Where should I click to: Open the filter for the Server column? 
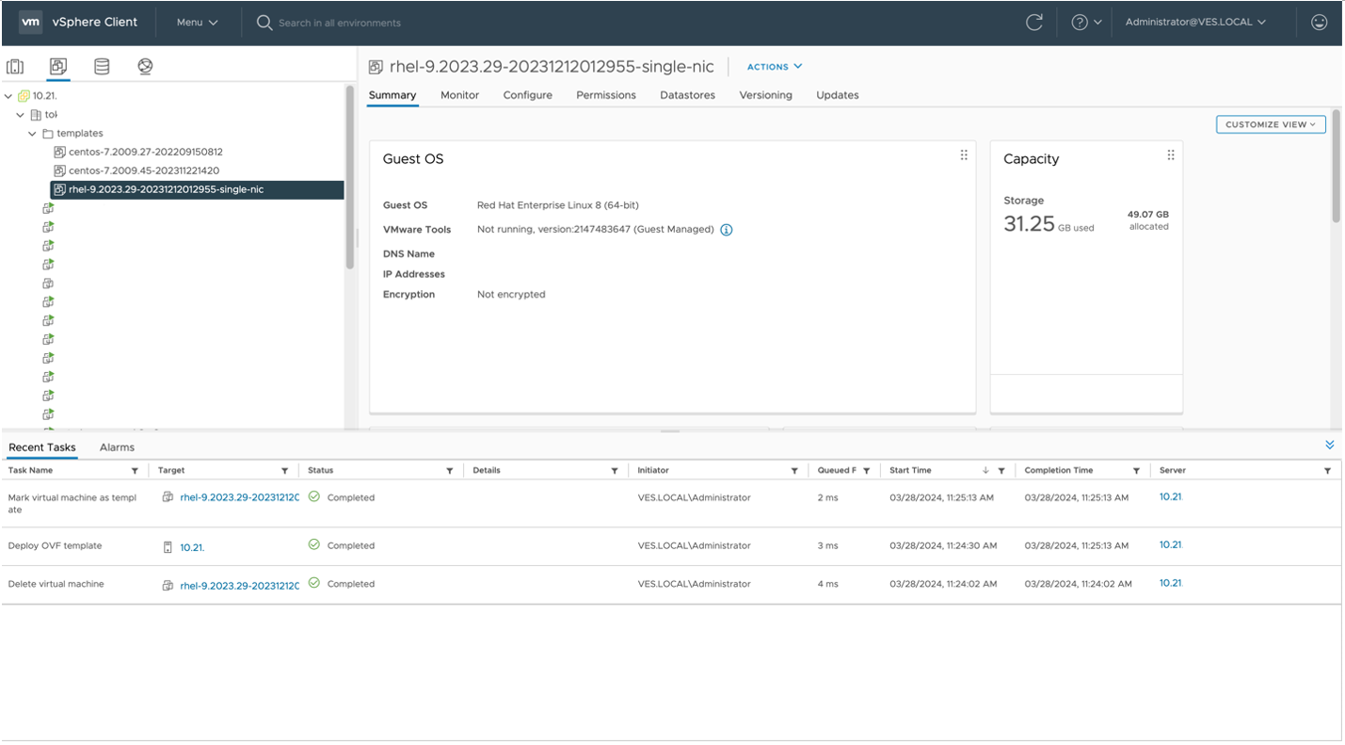[1328, 470]
